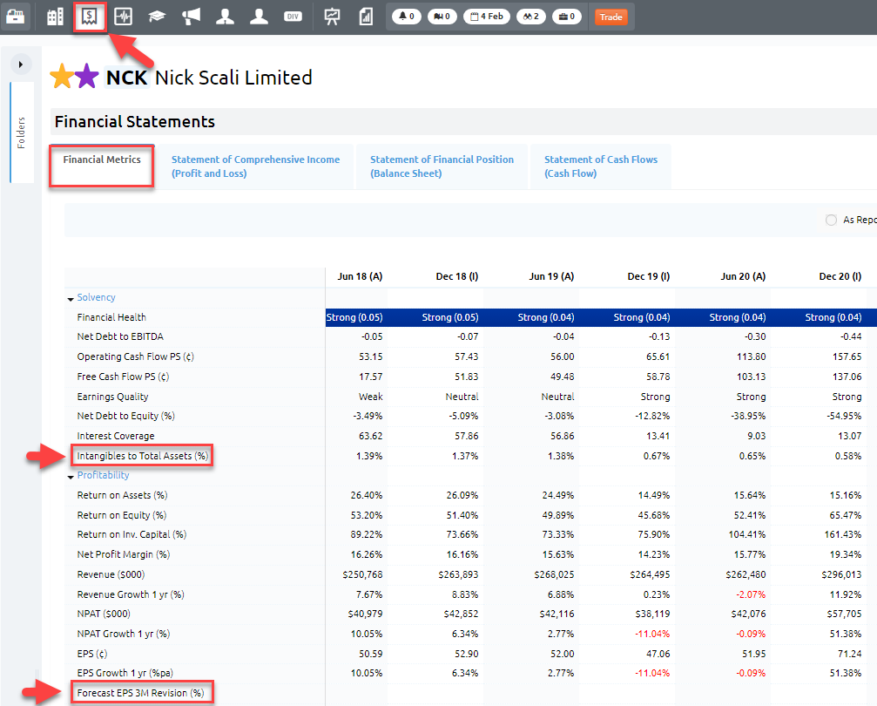This screenshot has width=877, height=706.
Task: Click the flag counter pill showing 0
Action: [442, 17]
